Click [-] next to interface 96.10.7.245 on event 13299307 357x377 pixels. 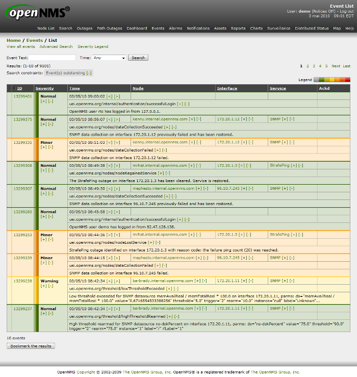click(251, 188)
